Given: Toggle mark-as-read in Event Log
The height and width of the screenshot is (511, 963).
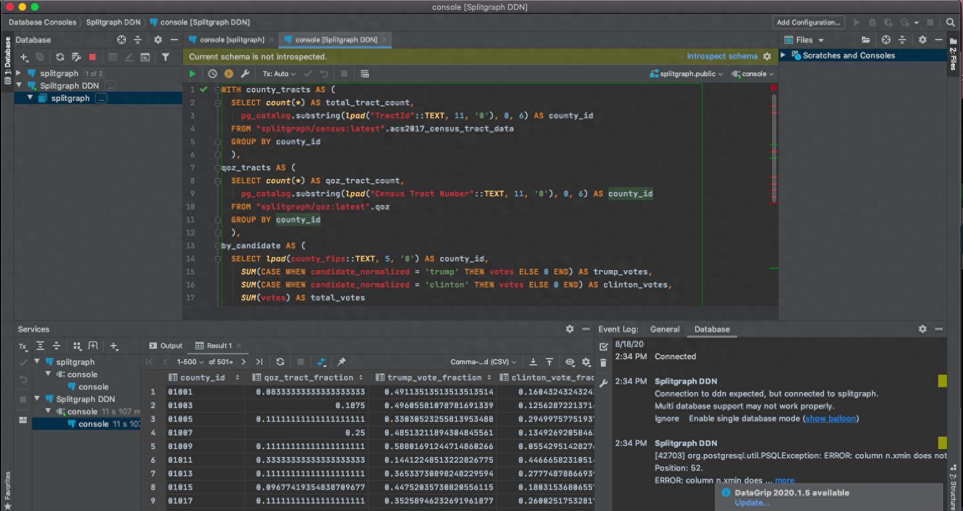Looking at the screenshot, I should coord(603,346).
